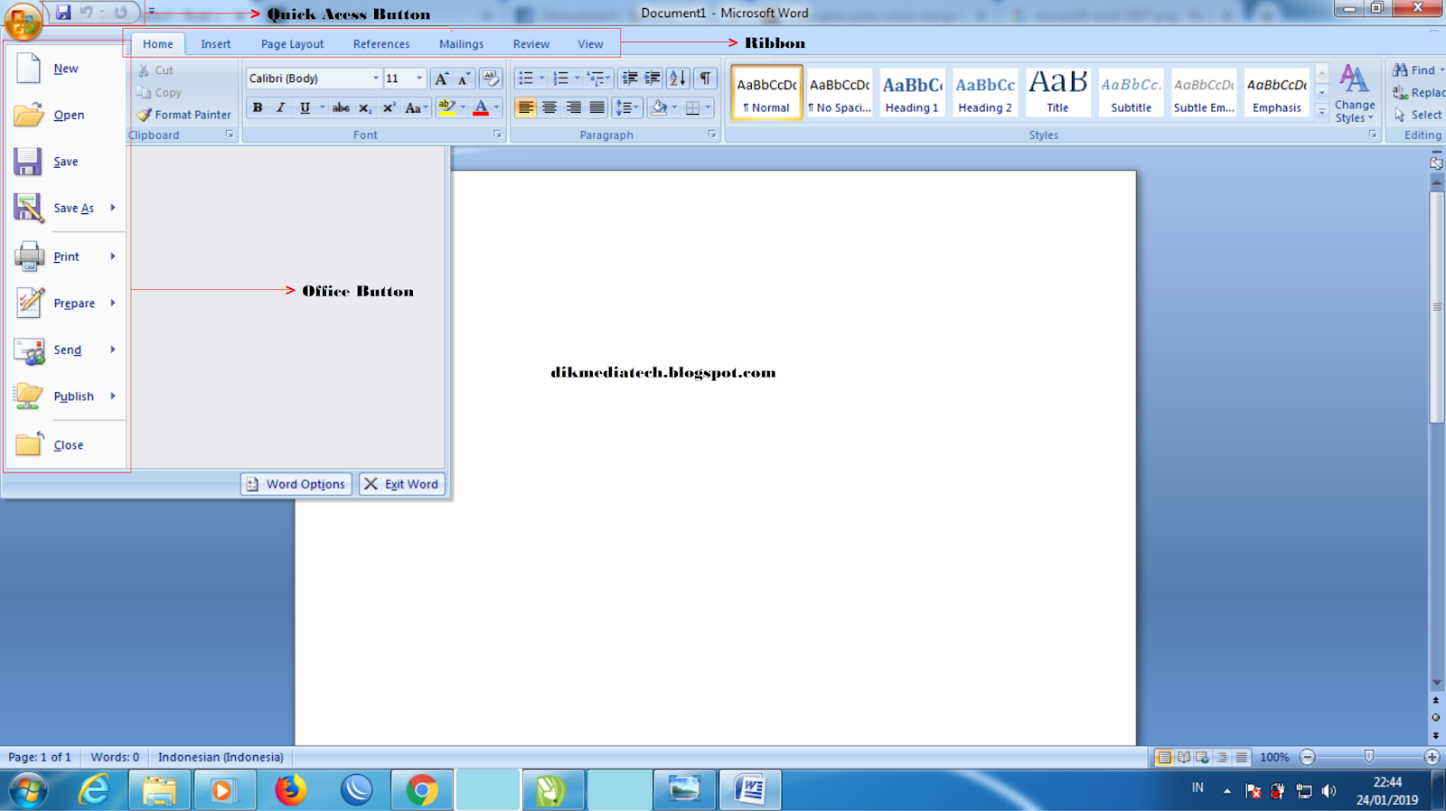Switch to the Page Layout tab
1446x811 pixels.
click(x=292, y=44)
